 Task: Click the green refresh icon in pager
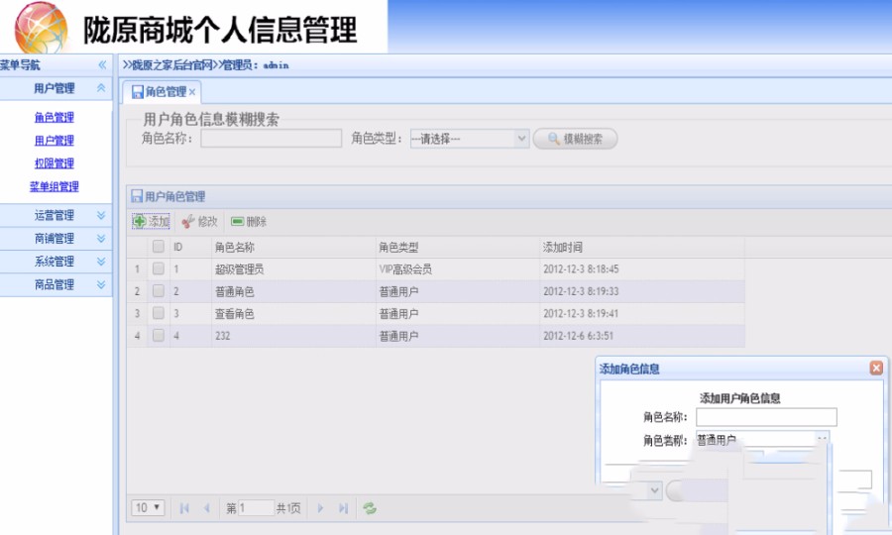pos(370,508)
